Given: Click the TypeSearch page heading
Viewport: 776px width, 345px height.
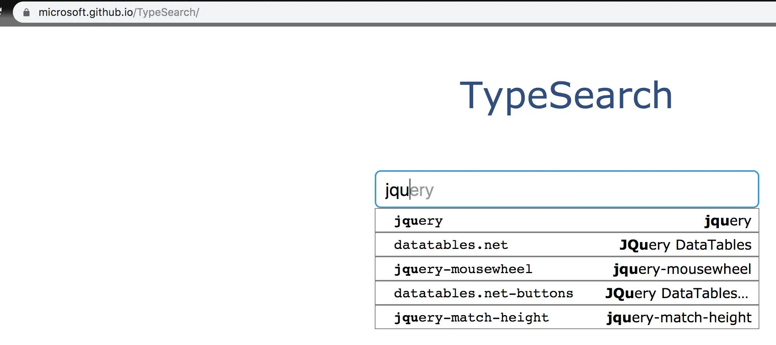Looking at the screenshot, I should pos(566,95).
